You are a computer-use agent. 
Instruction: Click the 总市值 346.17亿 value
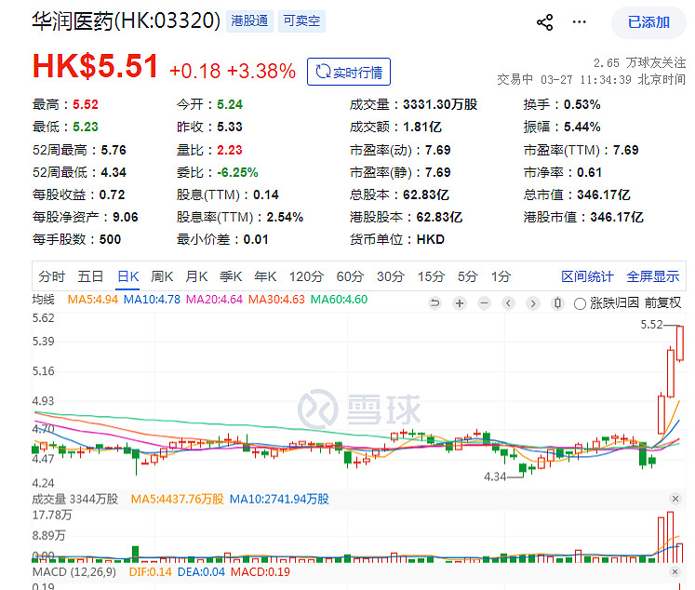click(x=603, y=194)
